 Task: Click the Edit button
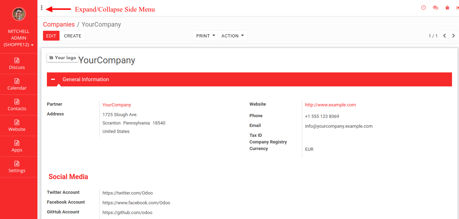(51, 36)
